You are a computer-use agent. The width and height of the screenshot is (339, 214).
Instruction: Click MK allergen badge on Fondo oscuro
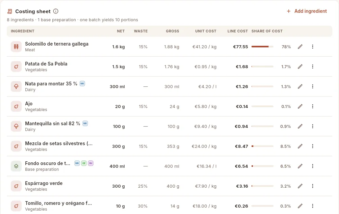[77, 163]
